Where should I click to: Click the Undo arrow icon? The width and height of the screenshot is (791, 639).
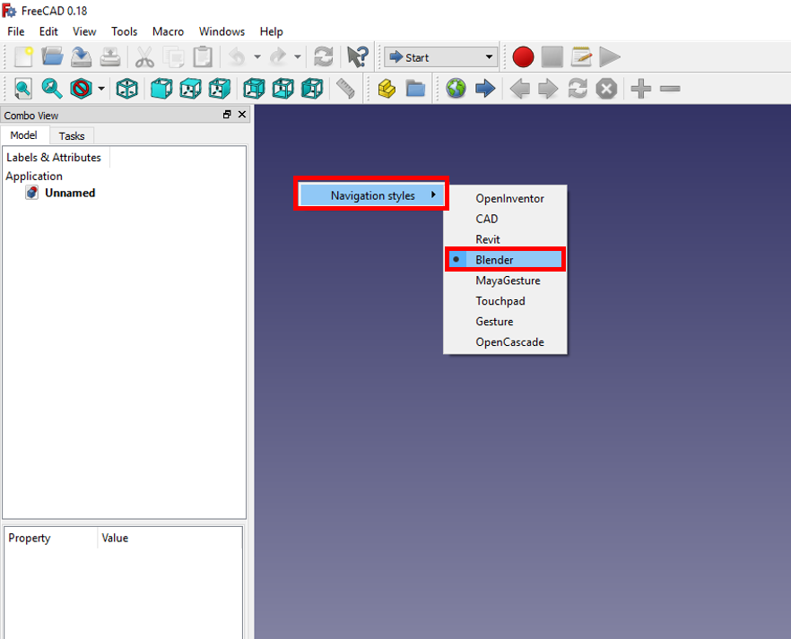pyautogui.click(x=237, y=57)
